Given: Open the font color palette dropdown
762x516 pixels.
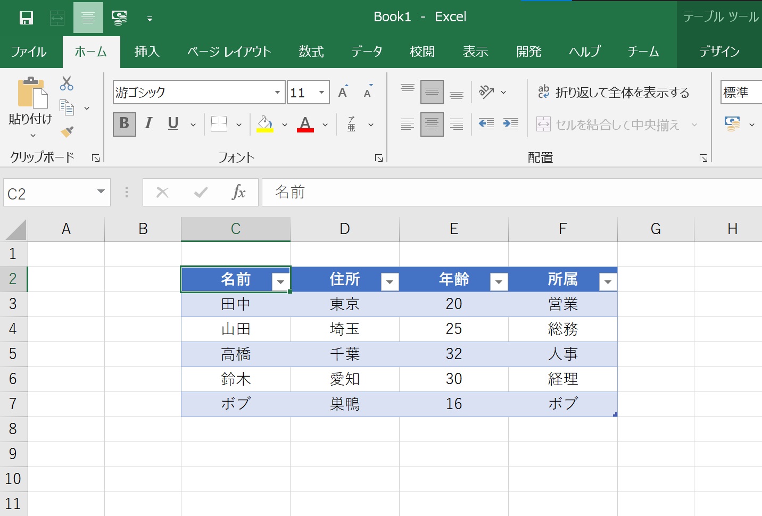Looking at the screenshot, I should (x=325, y=125).
